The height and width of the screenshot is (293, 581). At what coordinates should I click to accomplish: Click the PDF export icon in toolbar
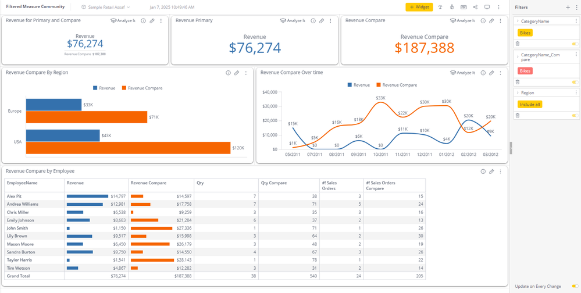(x=464, y=7)
